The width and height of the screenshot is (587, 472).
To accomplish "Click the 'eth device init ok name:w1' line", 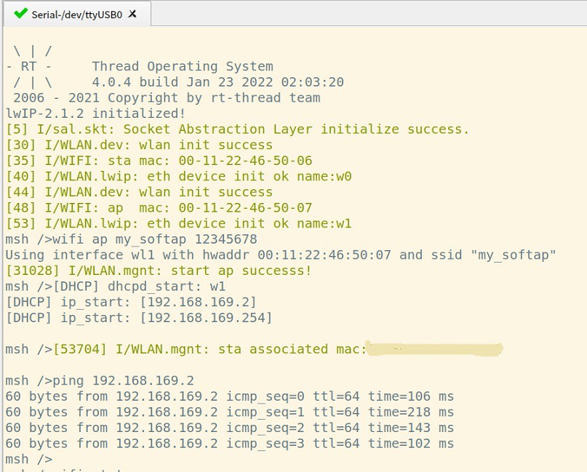I will pyautogui.click(x=178, y=223).
